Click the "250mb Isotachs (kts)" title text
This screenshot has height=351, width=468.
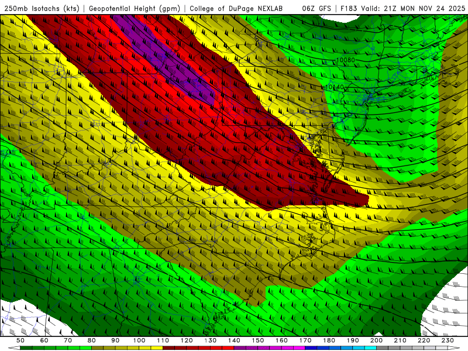pos(42,9)
